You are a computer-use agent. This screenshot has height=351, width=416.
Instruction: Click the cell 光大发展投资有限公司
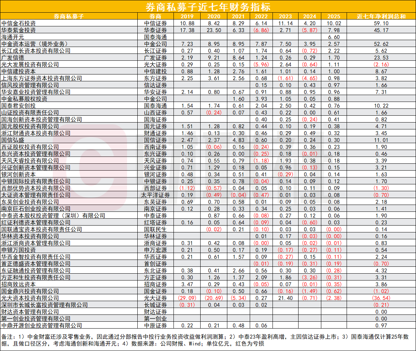pyautogui.click(x=30, y=64)
